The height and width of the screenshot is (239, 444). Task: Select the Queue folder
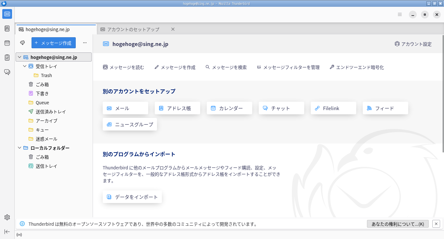[54, 103]
